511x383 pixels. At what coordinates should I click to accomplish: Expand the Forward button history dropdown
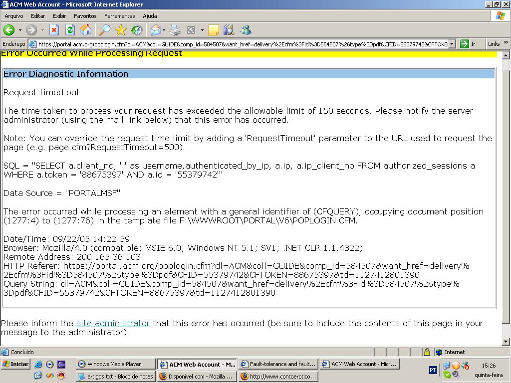click(x=42, y=30)
